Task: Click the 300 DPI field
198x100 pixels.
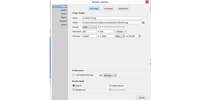Action: coord(133,36)
